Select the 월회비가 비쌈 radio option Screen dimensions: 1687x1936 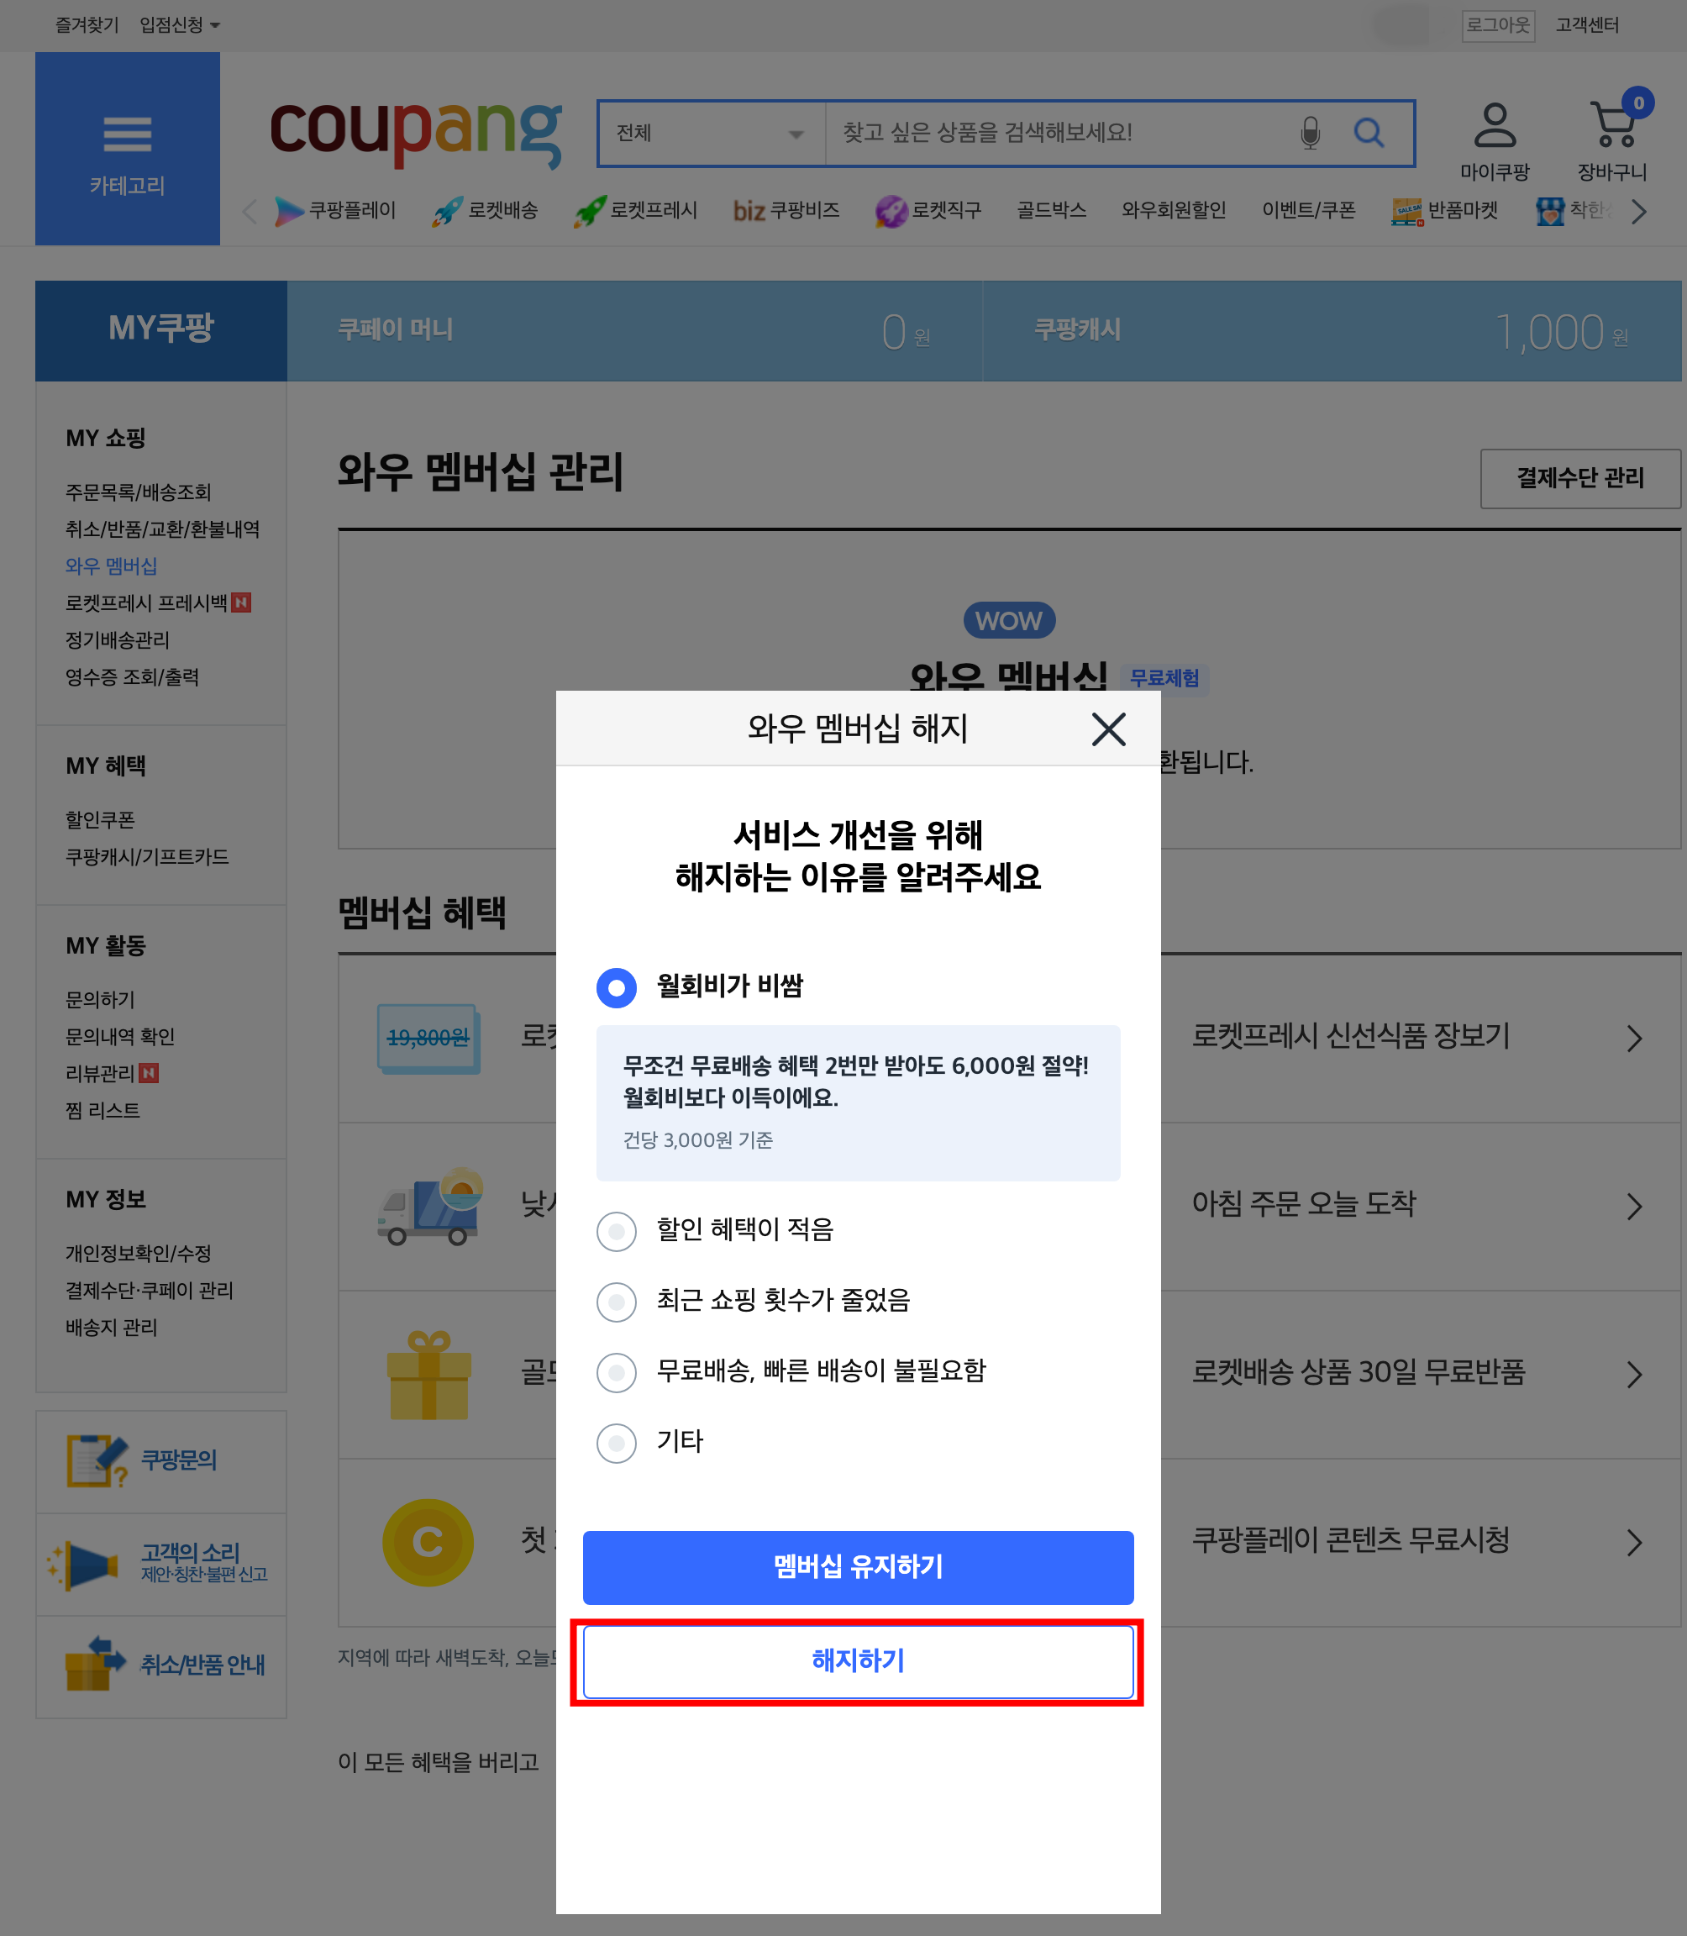(x=617, y=986)
